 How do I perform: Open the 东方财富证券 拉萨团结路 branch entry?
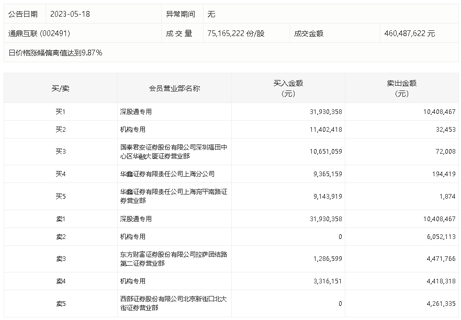click(x=173, y=259)
